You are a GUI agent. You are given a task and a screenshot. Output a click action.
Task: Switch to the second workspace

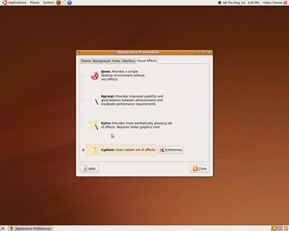tap(280, 228)
